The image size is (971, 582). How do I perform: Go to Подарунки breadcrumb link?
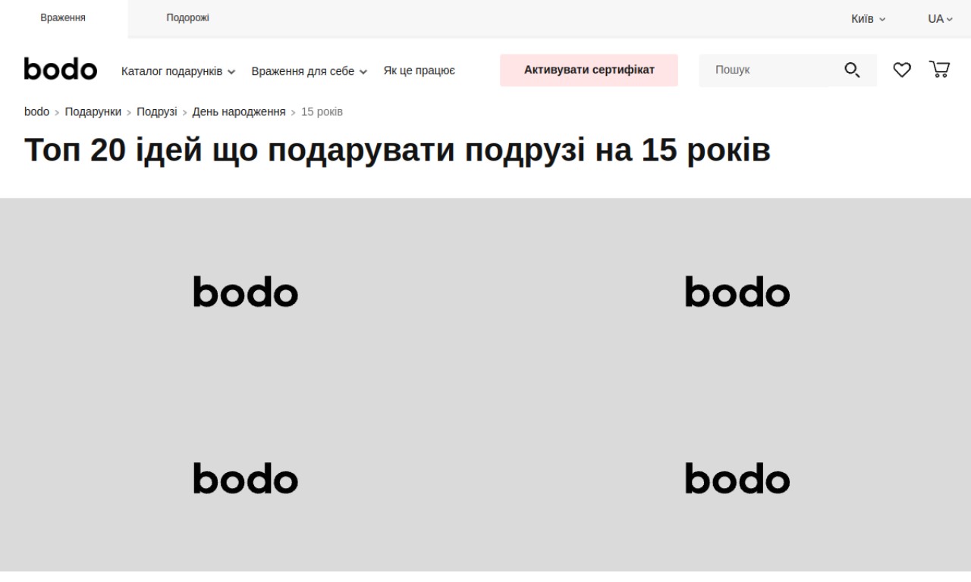tap(93, 112)
